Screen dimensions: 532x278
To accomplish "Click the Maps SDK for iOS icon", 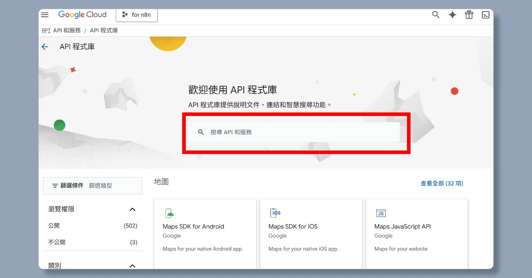I will tap(275, 213).
